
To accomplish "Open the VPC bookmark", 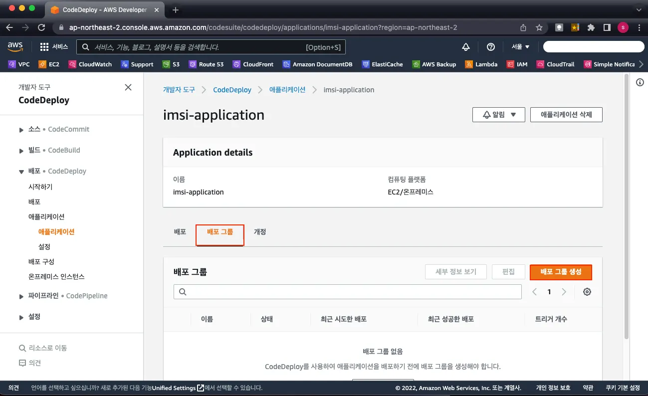I will pyautogui.click(x=19, y=64).
